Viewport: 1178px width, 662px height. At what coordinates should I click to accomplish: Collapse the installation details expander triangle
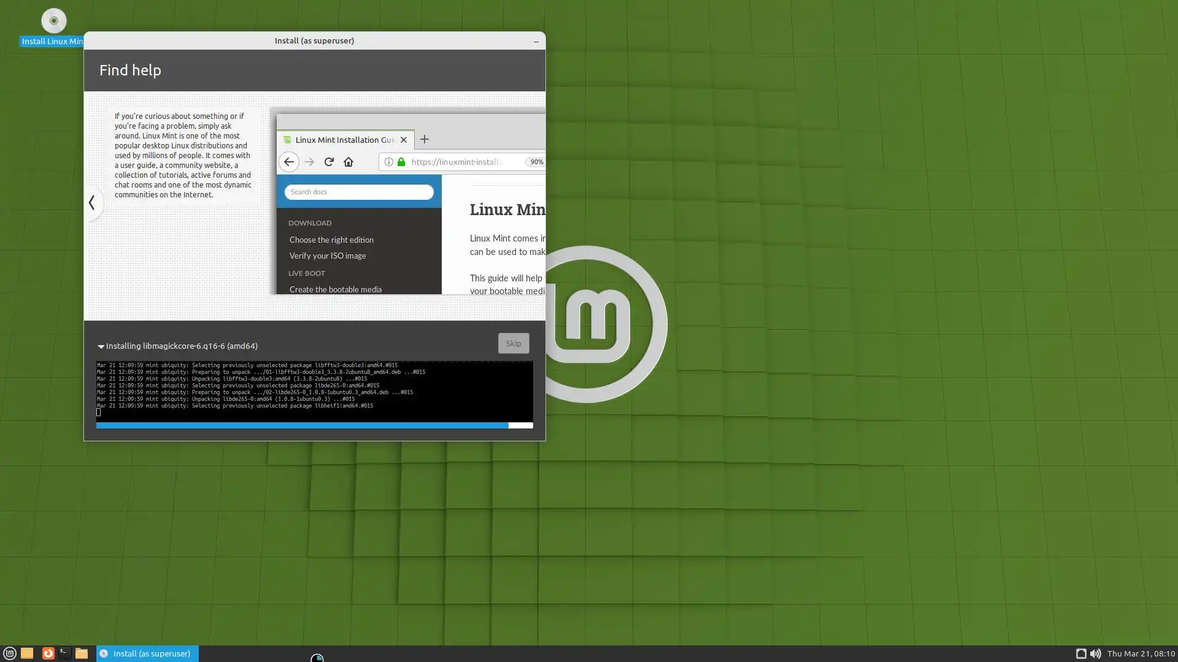(101, 346)
